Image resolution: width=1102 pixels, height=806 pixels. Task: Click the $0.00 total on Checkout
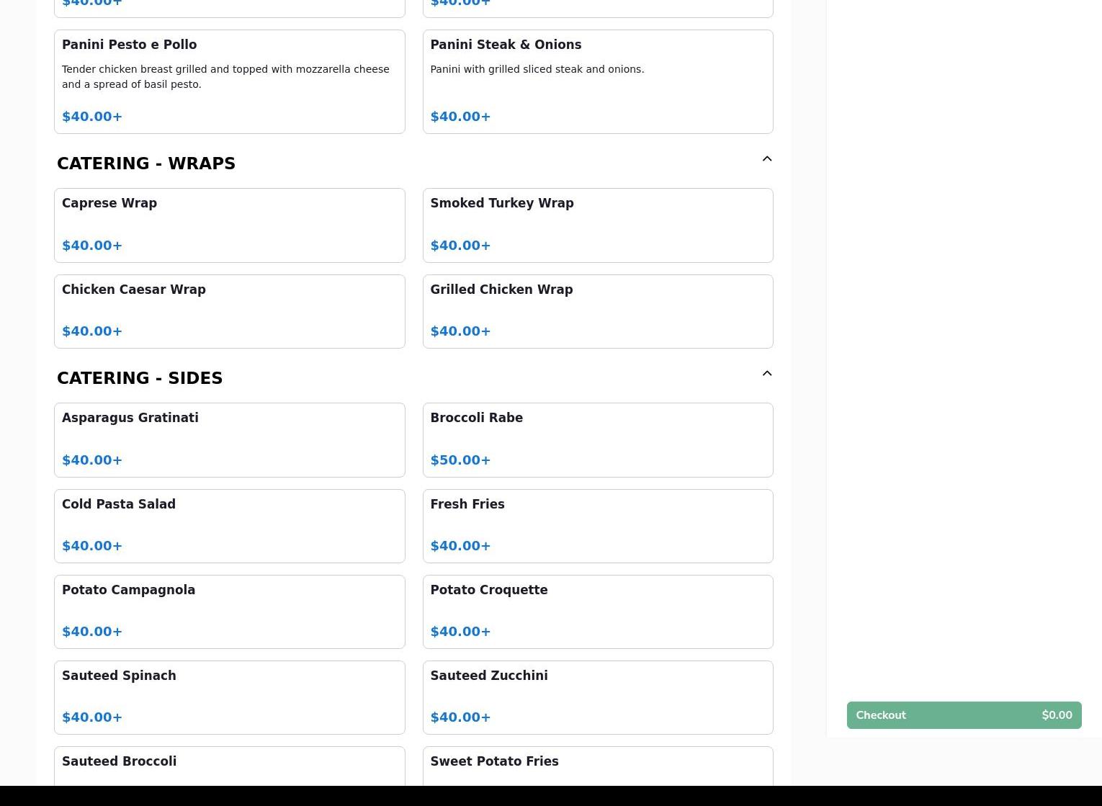coord(1057,715)
